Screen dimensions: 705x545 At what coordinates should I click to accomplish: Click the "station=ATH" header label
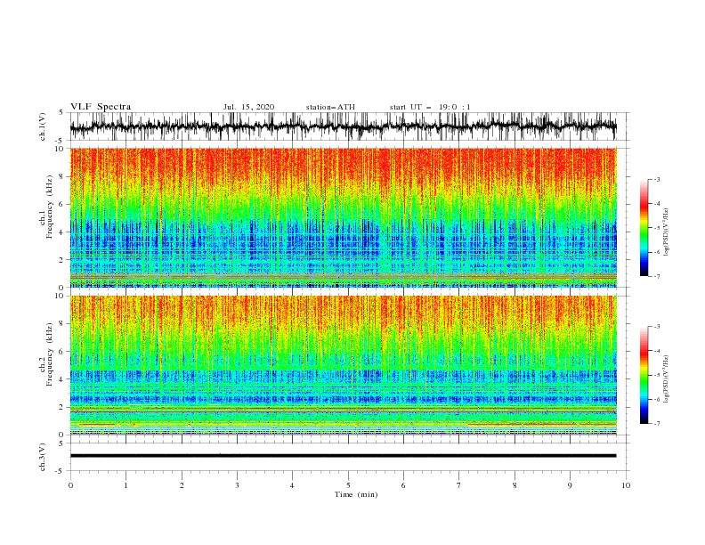pyautogui.click(x=330, y=107)
